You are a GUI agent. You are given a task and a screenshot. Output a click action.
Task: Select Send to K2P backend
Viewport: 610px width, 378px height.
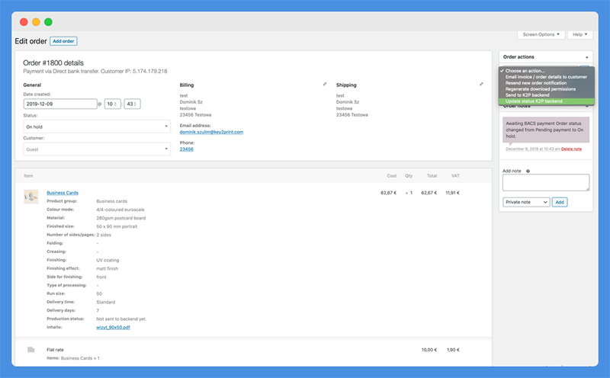coord(547,95)
